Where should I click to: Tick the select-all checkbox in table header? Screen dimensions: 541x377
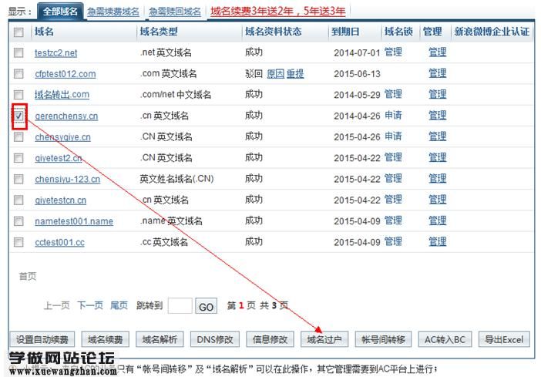(x=18, y=32)
